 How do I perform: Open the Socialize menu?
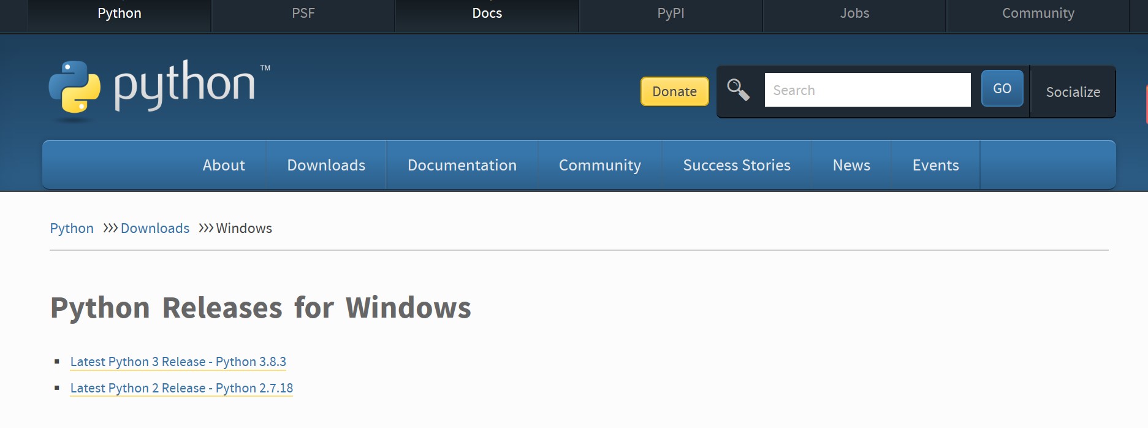[x=1073, y=92]
